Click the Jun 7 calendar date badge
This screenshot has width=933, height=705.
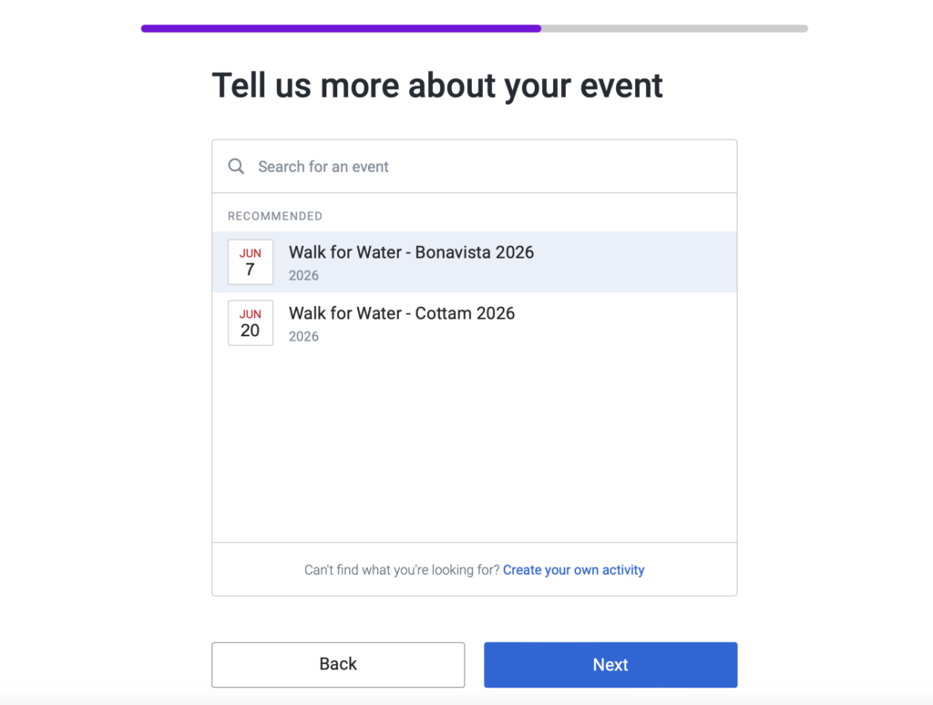pyautogui.click(x=251, y=262)
